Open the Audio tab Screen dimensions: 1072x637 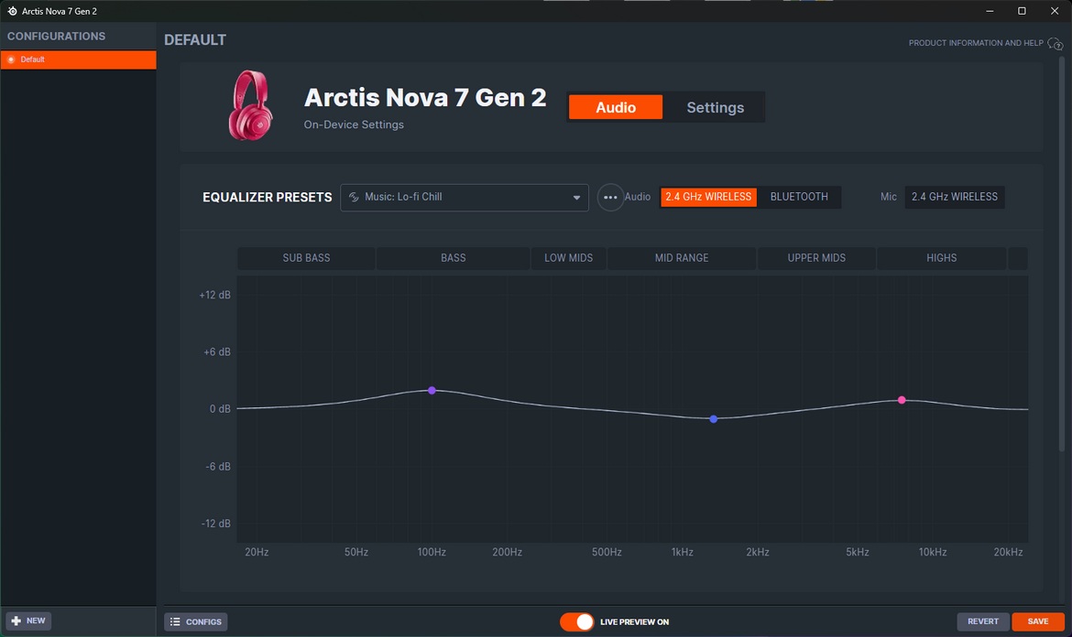[615, 107]
